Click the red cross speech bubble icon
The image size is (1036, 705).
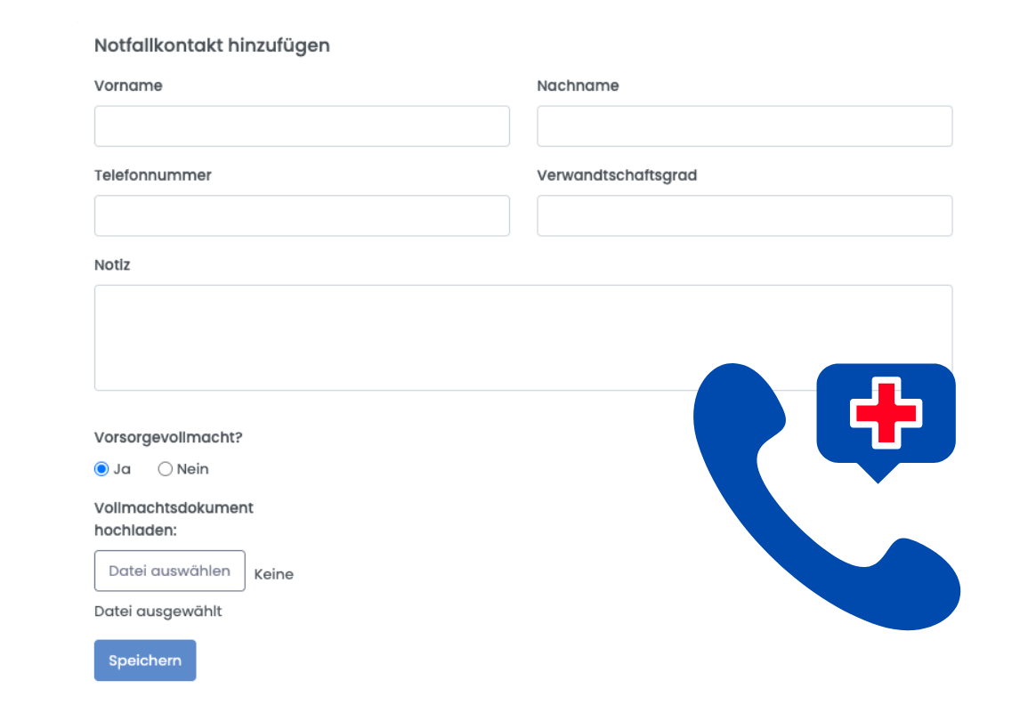click(x=886, y=422)
